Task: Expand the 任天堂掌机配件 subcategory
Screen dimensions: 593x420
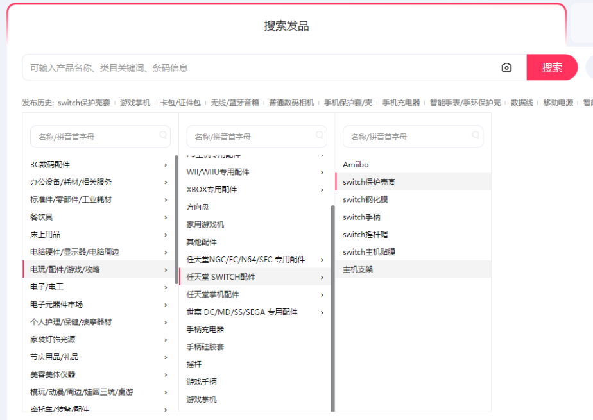Action: 255,294
